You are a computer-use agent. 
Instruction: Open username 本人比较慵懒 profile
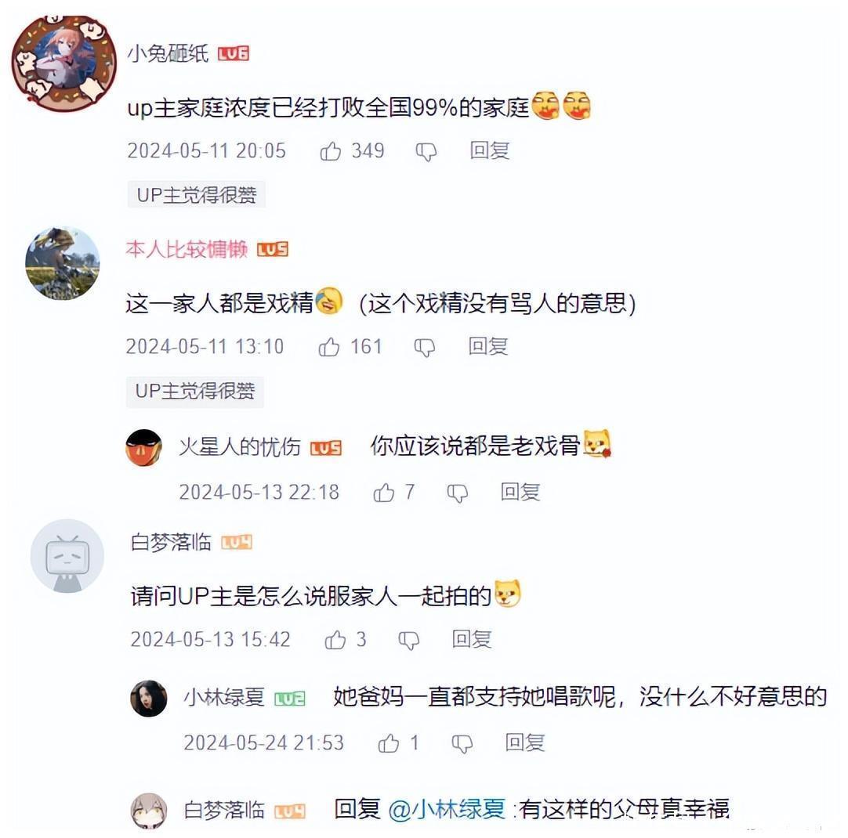(x=187, y=249)
